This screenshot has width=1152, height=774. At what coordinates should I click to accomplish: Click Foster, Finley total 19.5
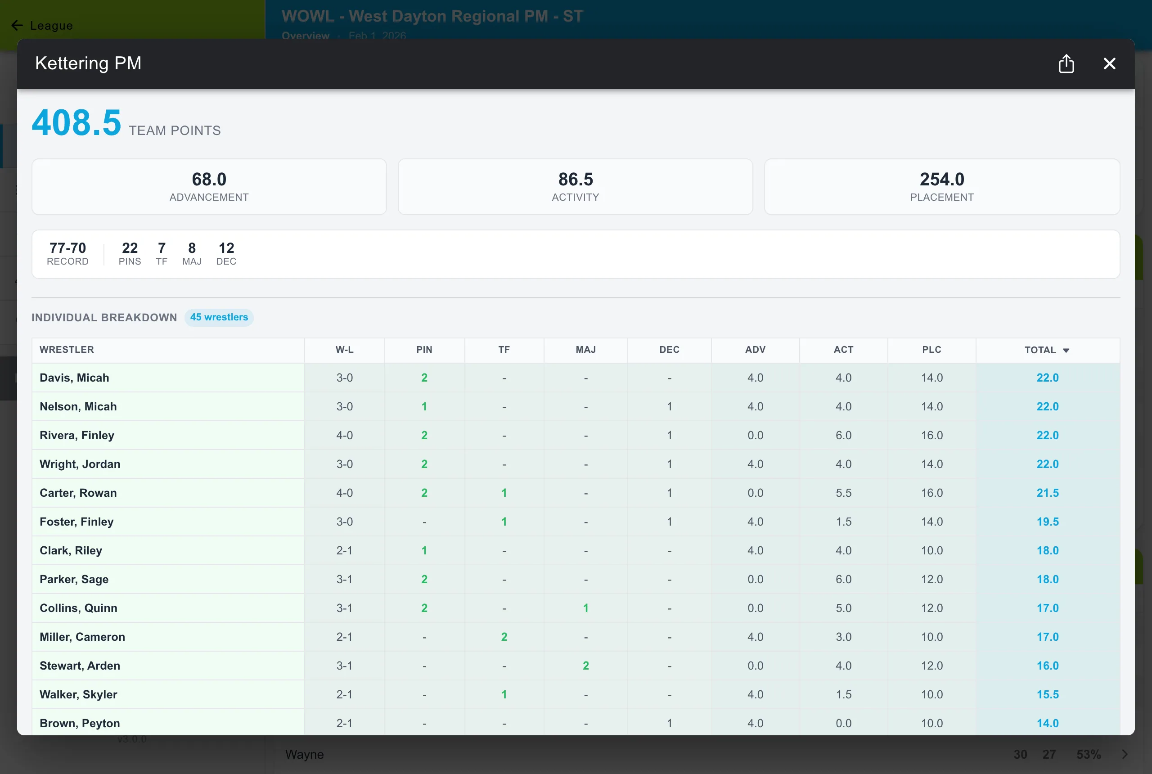click(1047, 521)
